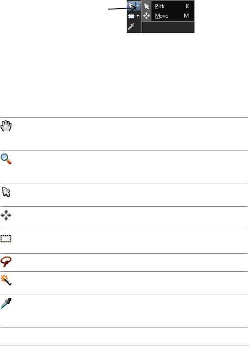
Task: Click the highlighted Pick tool toolbar button
Action: pos(131,6)
